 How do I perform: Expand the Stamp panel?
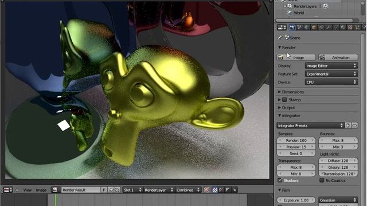(279, 100)
